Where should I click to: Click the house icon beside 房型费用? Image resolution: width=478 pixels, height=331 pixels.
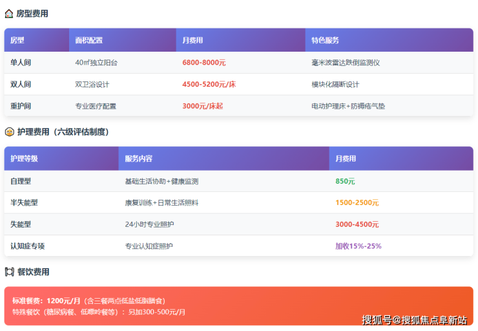(x=9, y=14)
